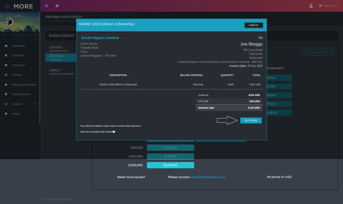Click the Amount due 11.40 USD row

point(229,108)
